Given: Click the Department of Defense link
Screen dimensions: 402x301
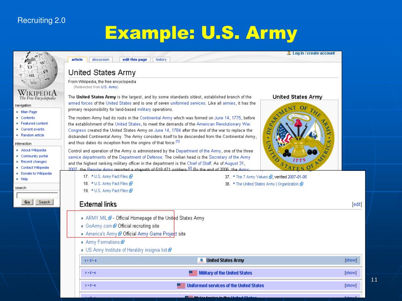Looking at the screenshot, I should 141,157.
